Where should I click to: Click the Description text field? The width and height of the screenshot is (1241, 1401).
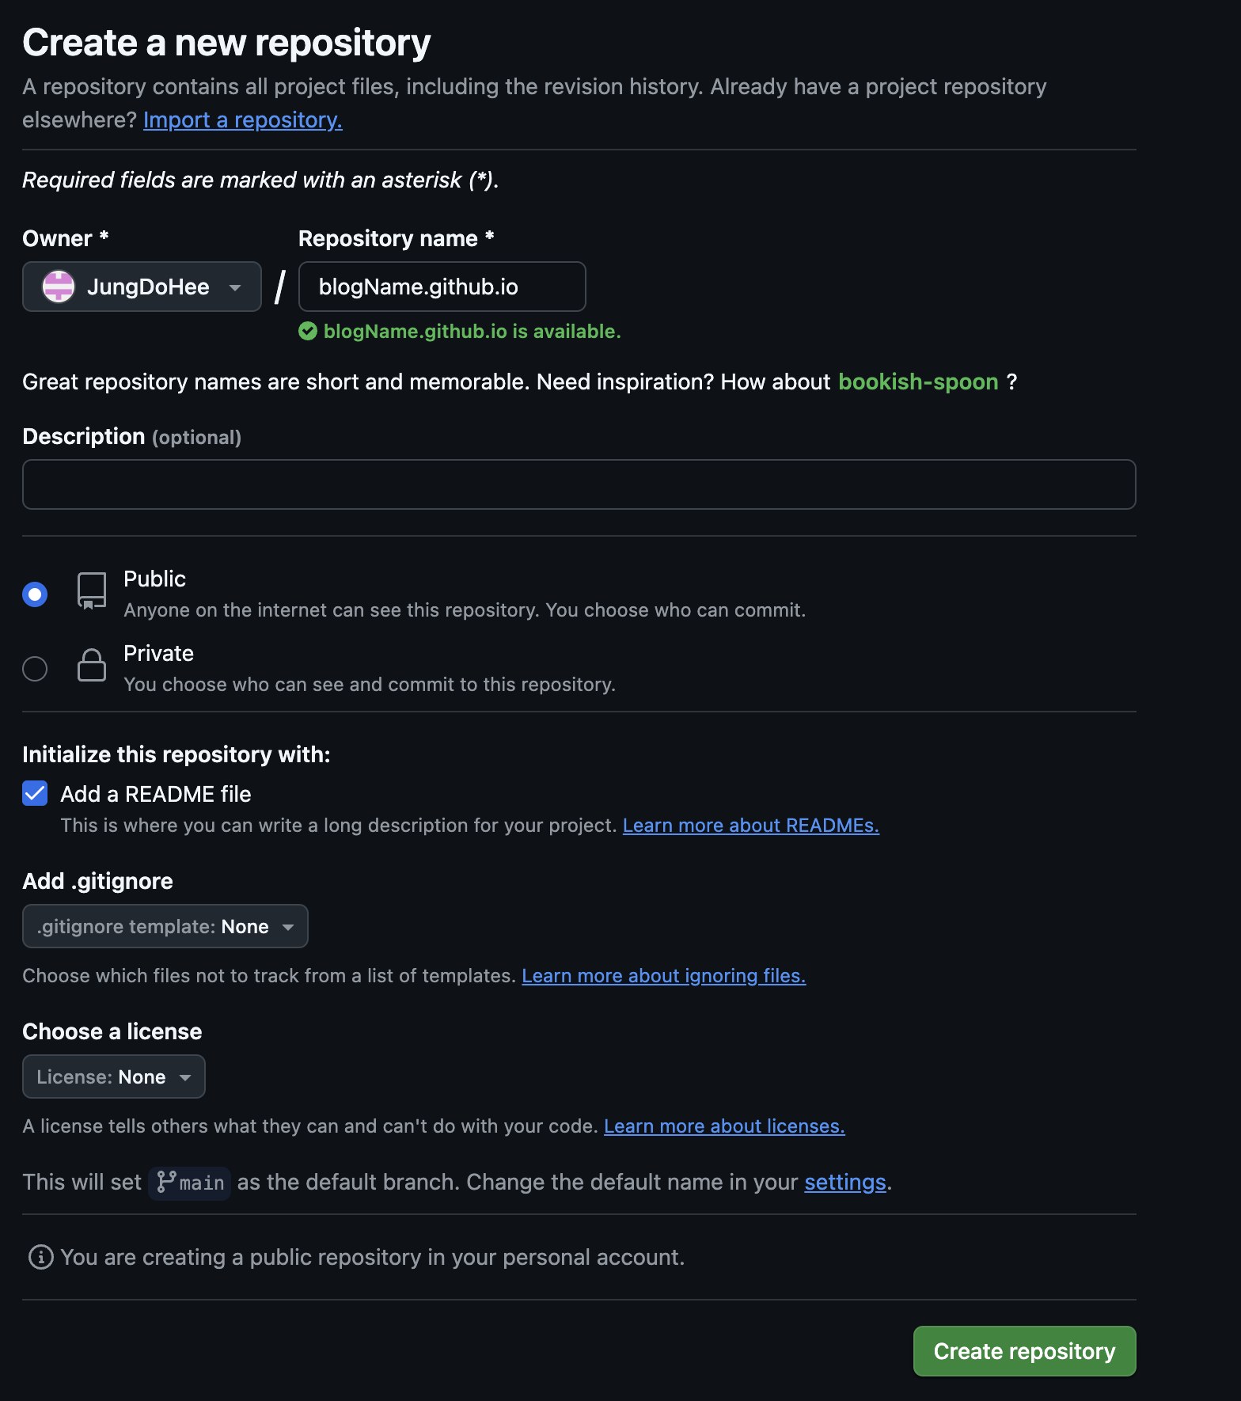point(579,484)
